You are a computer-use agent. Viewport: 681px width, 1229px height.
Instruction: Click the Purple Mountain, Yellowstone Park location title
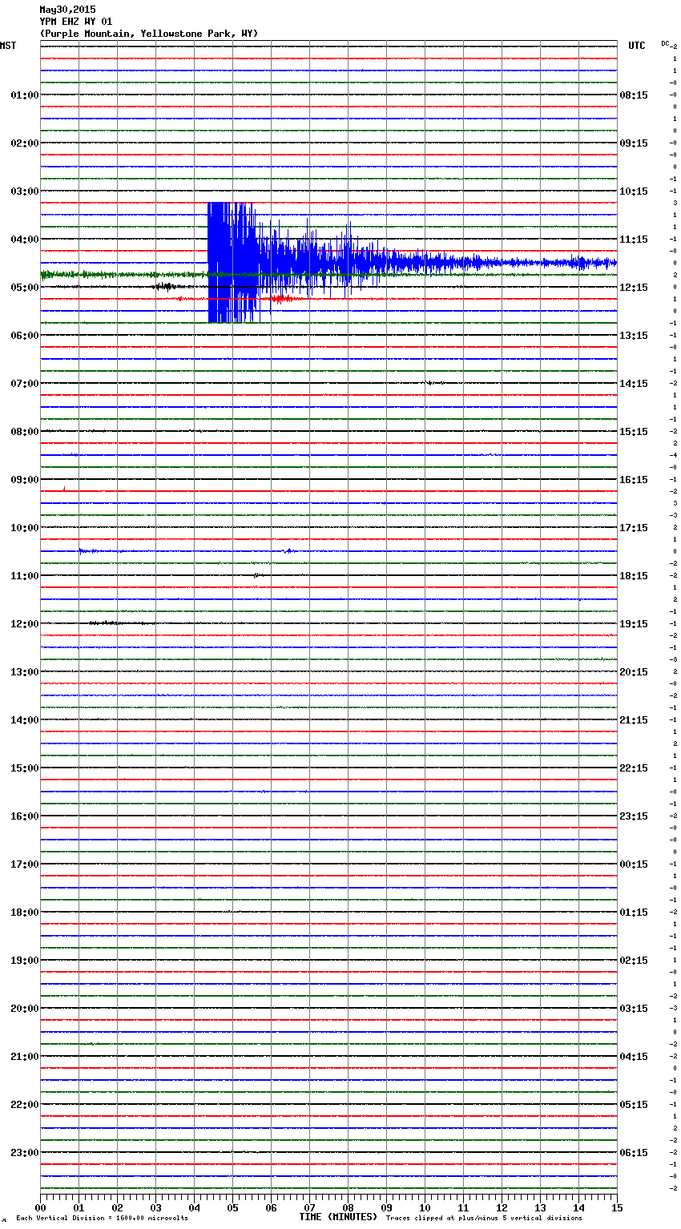coord(149,34)
